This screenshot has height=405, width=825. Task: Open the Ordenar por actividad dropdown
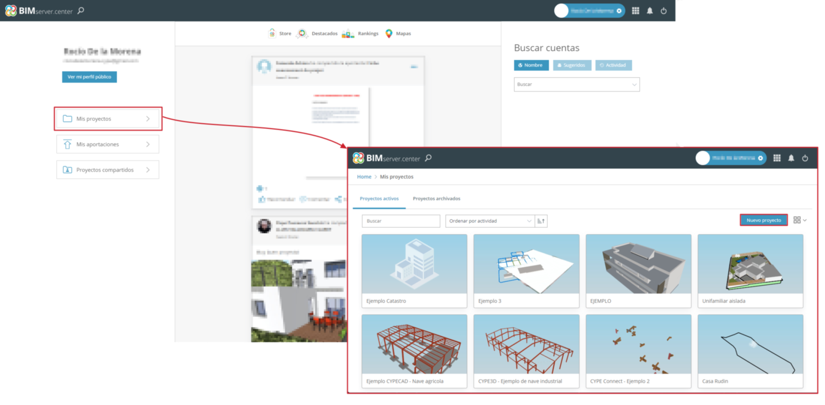pos(490,221)
